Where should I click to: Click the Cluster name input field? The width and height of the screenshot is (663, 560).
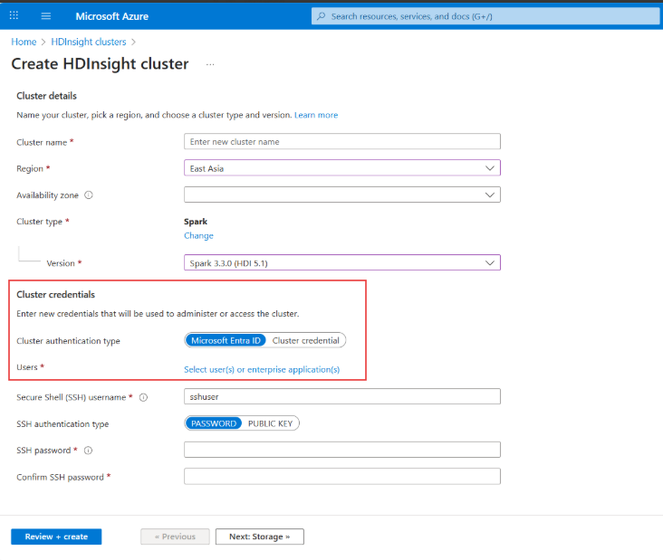click(342, 141)
